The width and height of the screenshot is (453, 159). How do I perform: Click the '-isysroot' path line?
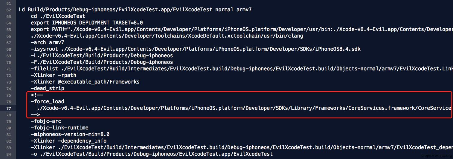click(x=196, y=49)
